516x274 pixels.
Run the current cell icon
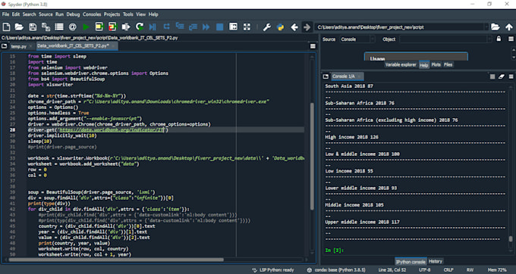(99, 27)
